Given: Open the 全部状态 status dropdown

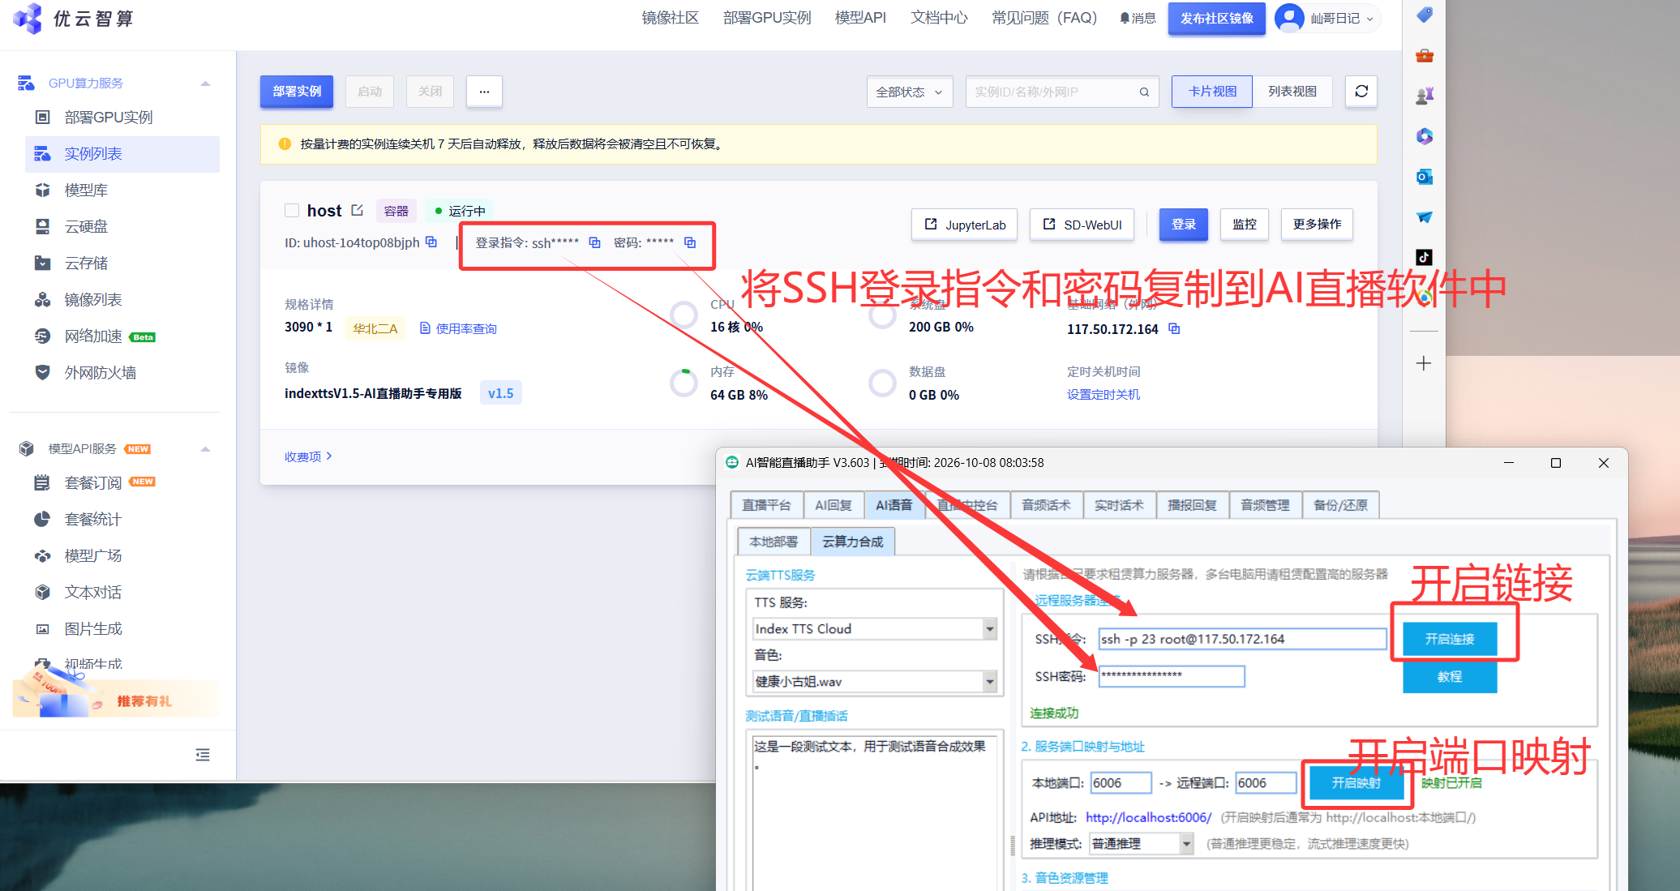Looking at the screenshot, I should 909,92.
